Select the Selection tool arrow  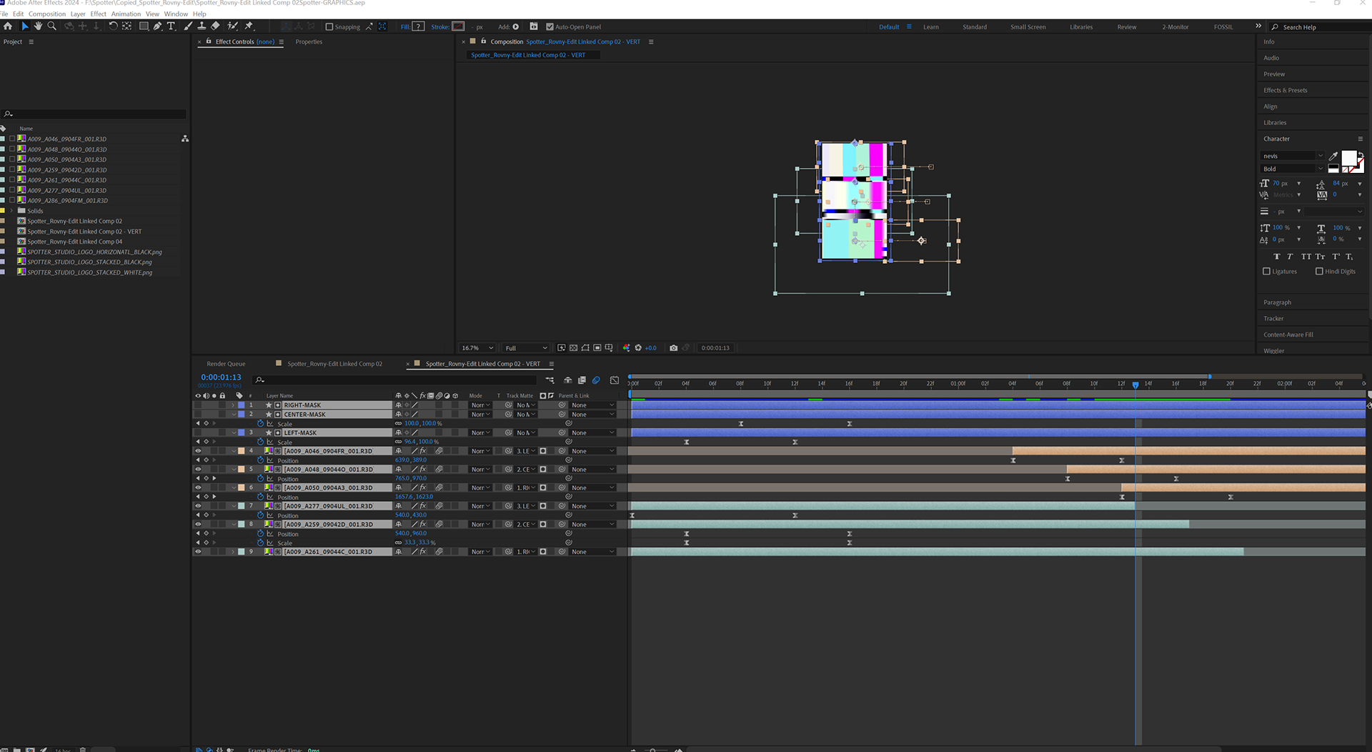[25, 26]
